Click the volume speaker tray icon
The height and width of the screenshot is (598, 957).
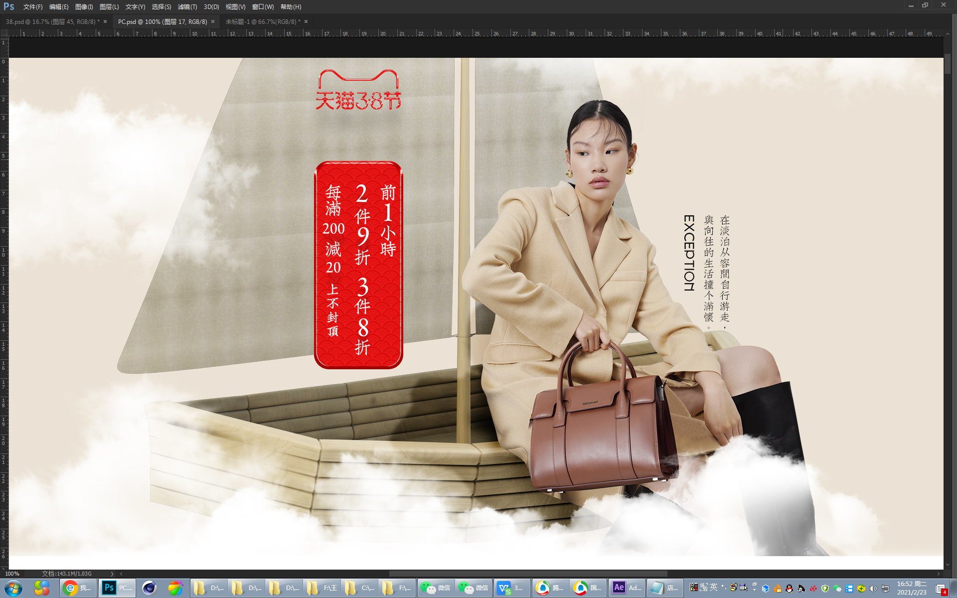pos(873,589)
